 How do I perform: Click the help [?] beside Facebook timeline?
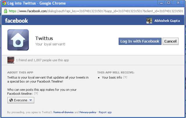[x=36, y=94]
